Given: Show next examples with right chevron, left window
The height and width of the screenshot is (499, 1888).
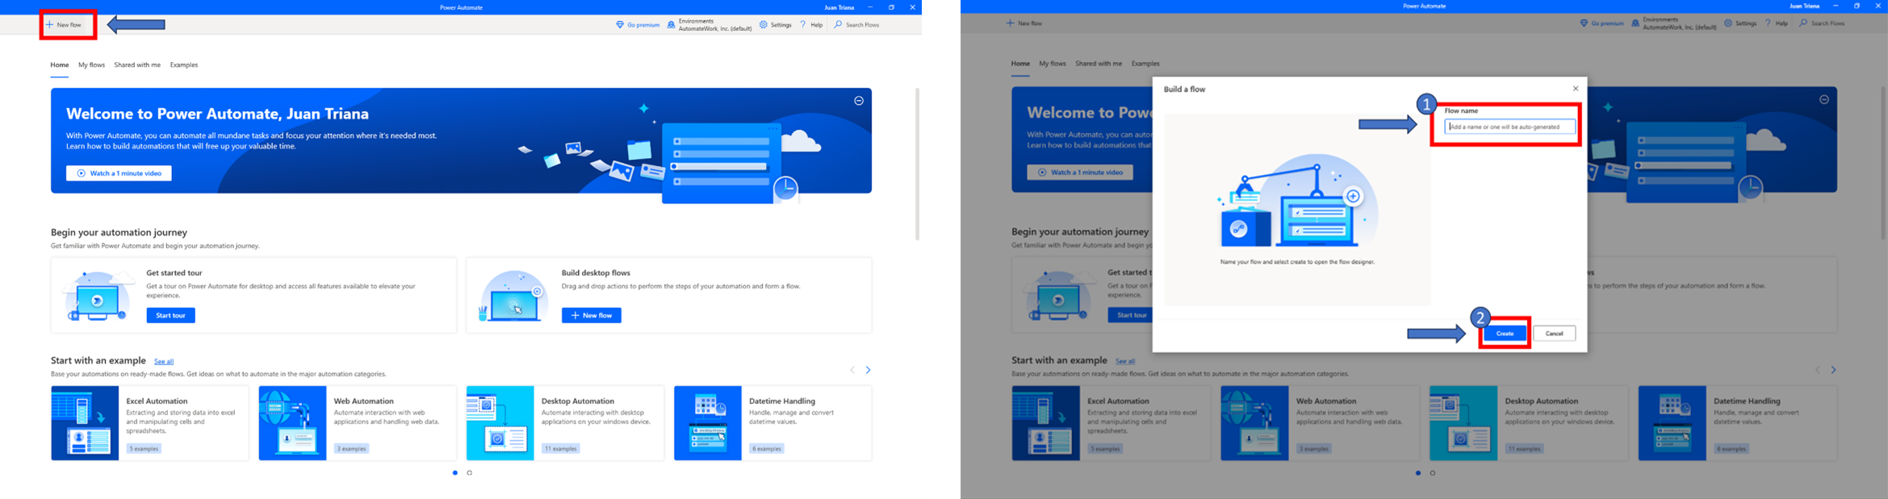Looking at the screenshot, I should click(x=869, y=370).
